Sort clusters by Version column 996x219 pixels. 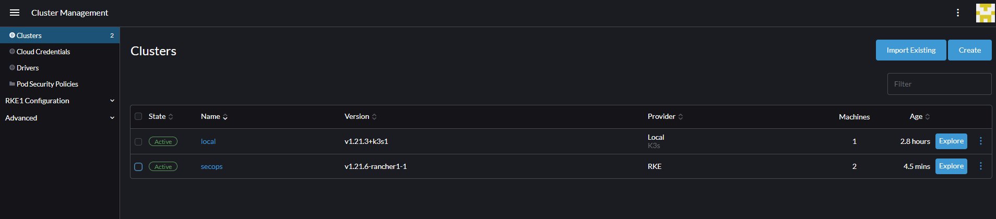point(361,116)
